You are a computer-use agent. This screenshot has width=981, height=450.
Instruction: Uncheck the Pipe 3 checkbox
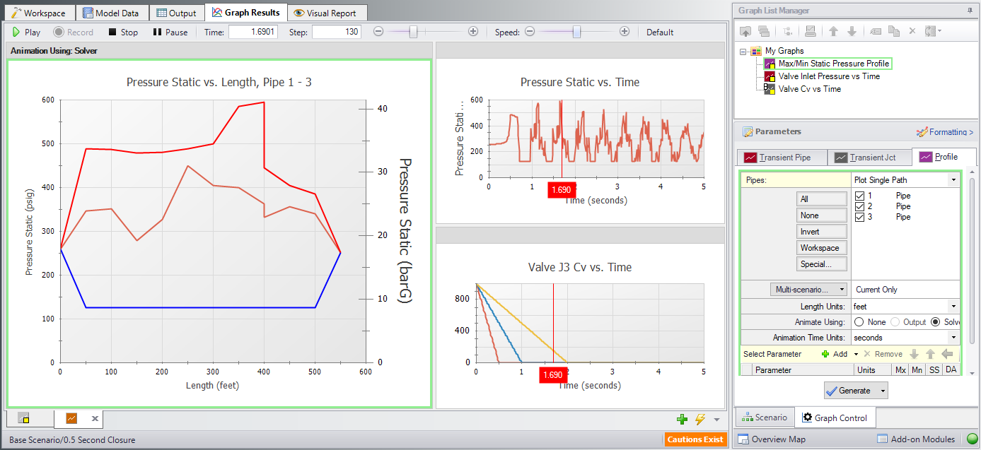click(860, 217)
